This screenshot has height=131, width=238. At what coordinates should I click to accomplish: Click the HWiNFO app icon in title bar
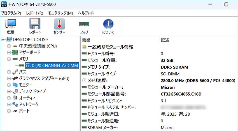[4, 5]
